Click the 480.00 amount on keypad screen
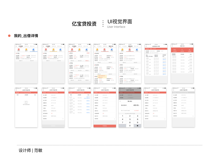Image resolution: width=211 pixels, height=158 pixels. [x=136, y=105]
